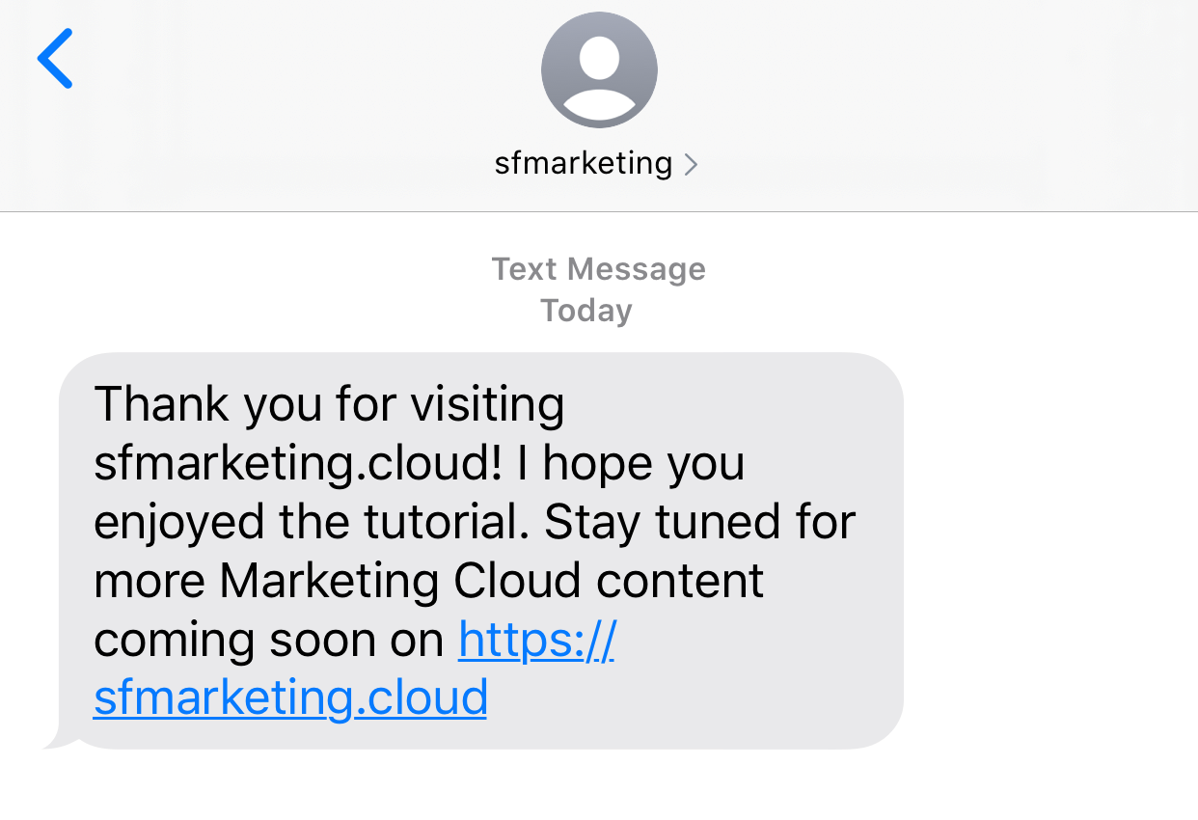Viewport: 1198px width, 820px height.
Task: Click the sfmarketing contact name
Action: point(583,163)
